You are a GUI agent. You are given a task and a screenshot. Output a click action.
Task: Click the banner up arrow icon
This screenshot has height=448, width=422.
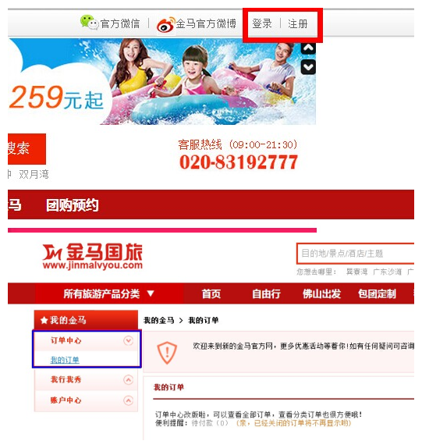(308, 48)
